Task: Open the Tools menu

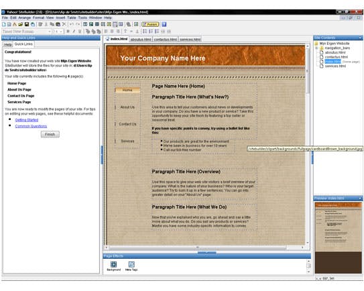Action: (82, 17)
